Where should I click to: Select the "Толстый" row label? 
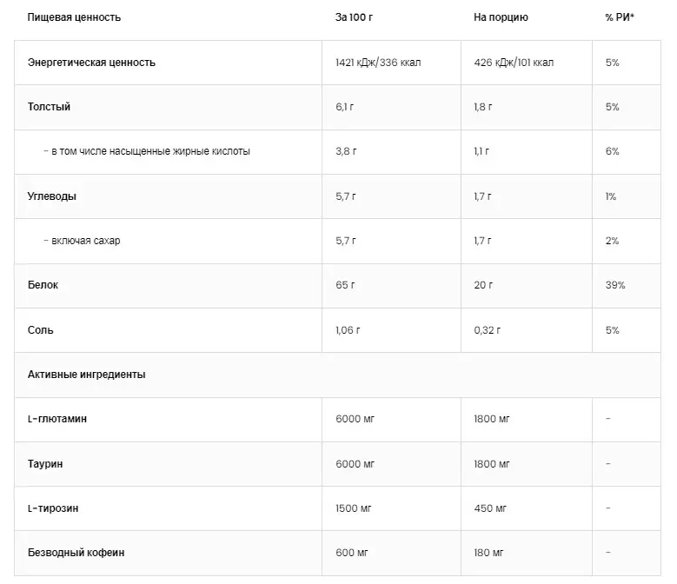[50, 107]
